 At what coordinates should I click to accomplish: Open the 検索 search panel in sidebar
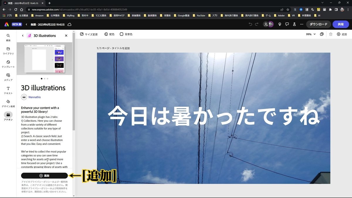[x=8, y=37]
